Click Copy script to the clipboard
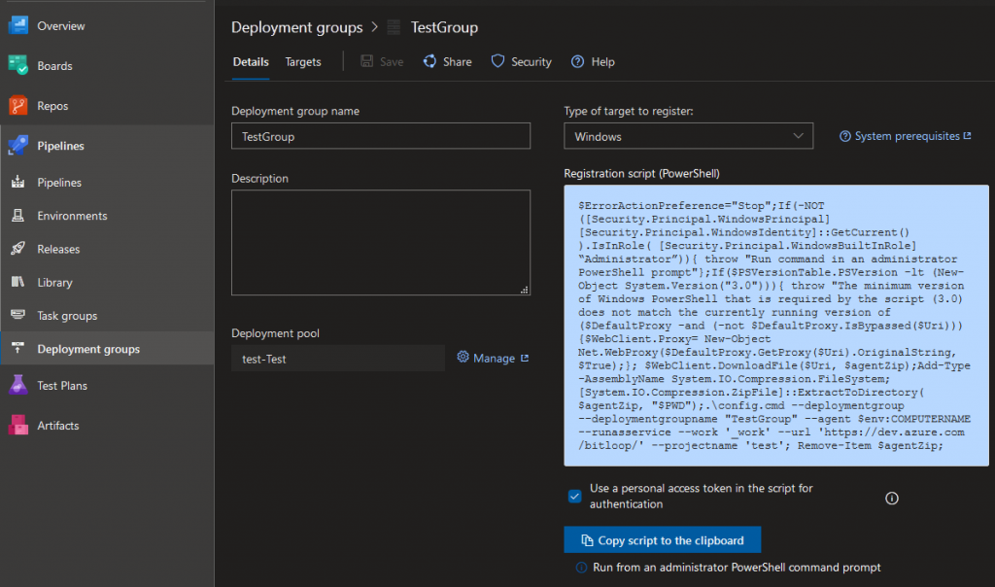This screenshot has height=587, width=995. (x=662, y=539)
